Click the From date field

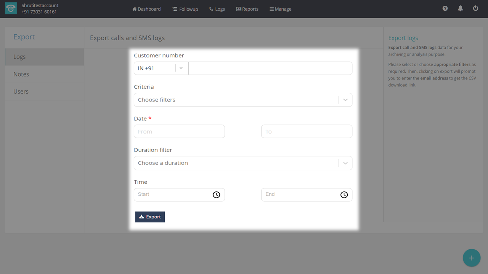click(179, 132)
